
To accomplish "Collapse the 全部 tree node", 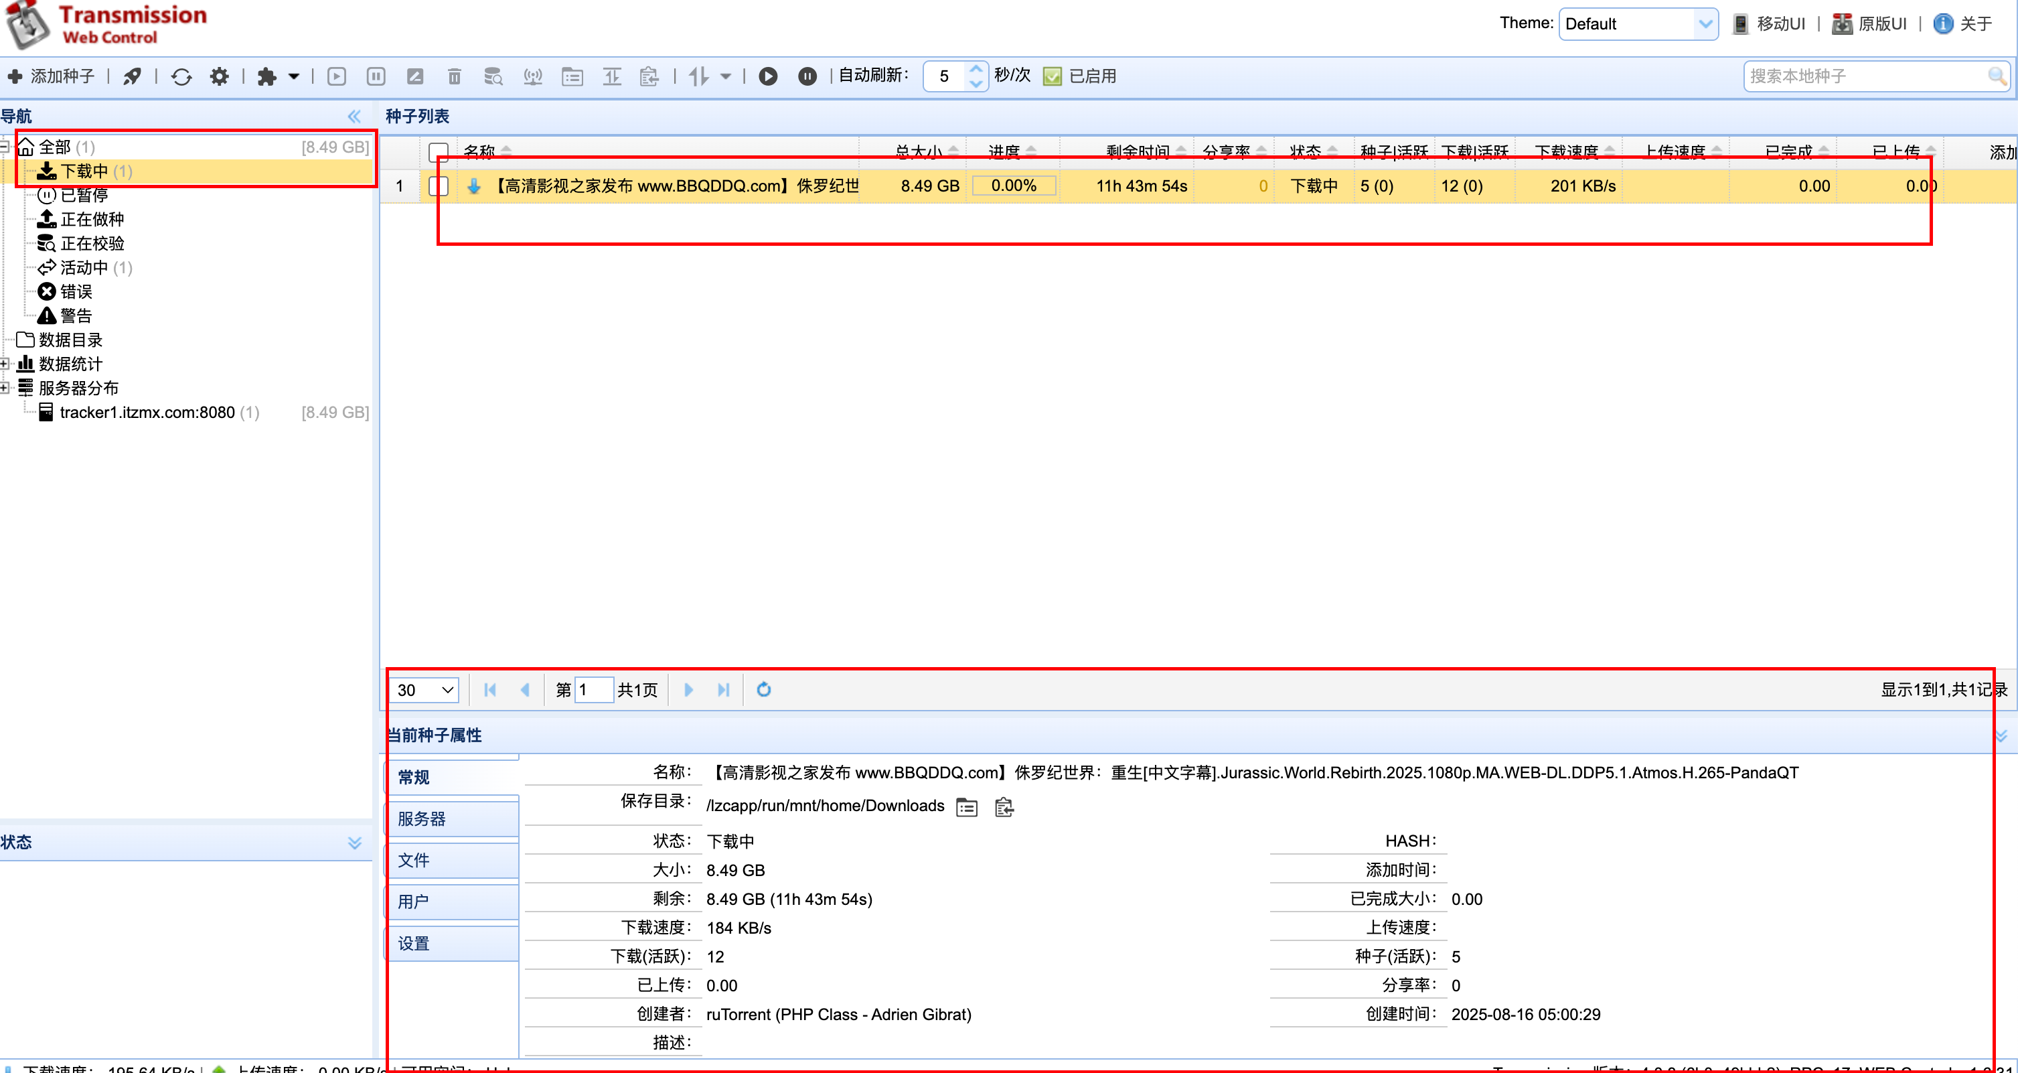I will pyautogui.click(x=5, y=147).
